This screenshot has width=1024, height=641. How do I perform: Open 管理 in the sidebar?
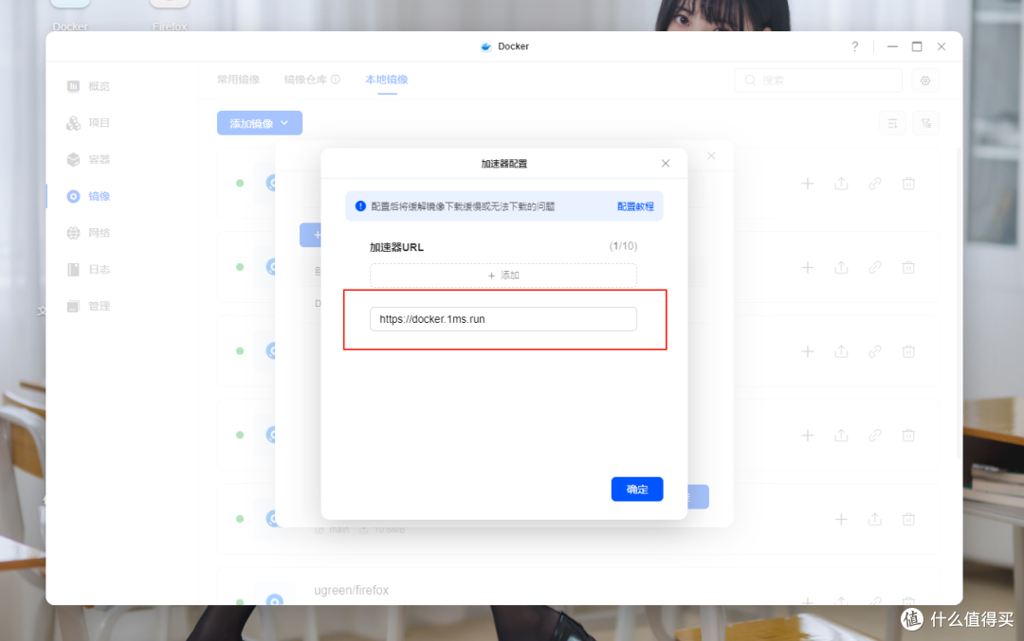click(89, 306)
